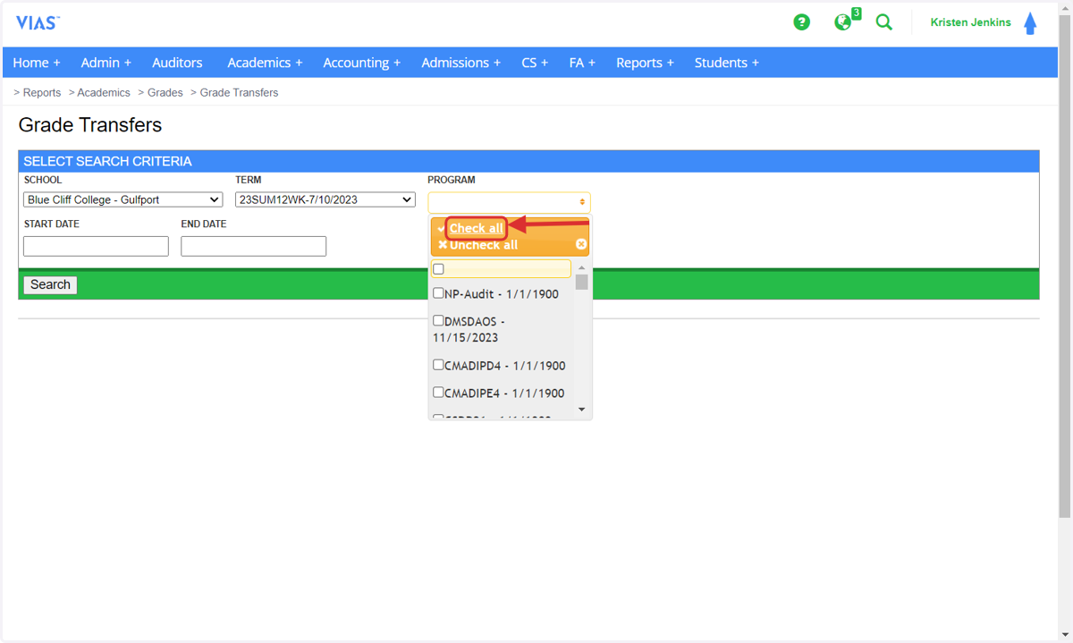Screen dimensions: 1073x643
Task: Expand the CS + menu
Action: point(535,63)
